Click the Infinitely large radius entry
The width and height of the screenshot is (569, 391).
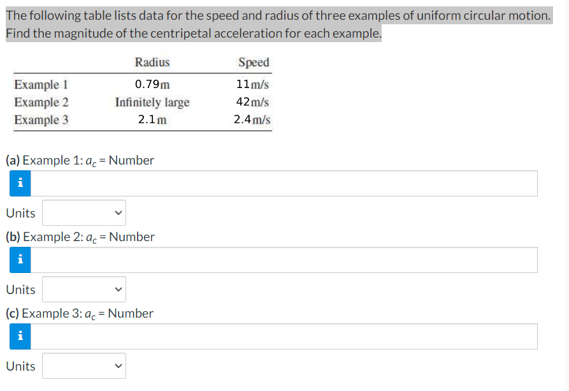coord(152,102)
